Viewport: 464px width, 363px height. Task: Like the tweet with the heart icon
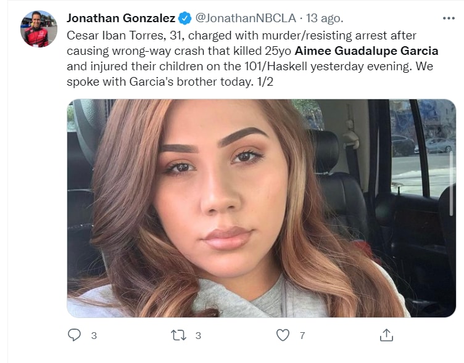point(283,335)
